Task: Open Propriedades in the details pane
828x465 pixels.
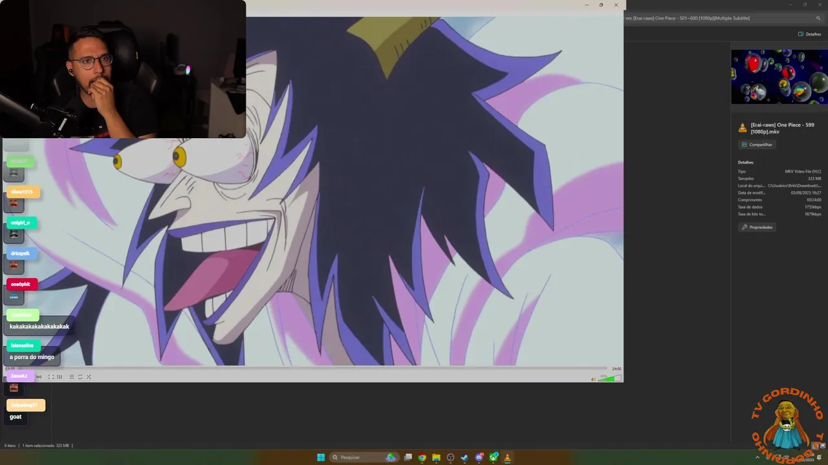Action: [x=757, y=227]
